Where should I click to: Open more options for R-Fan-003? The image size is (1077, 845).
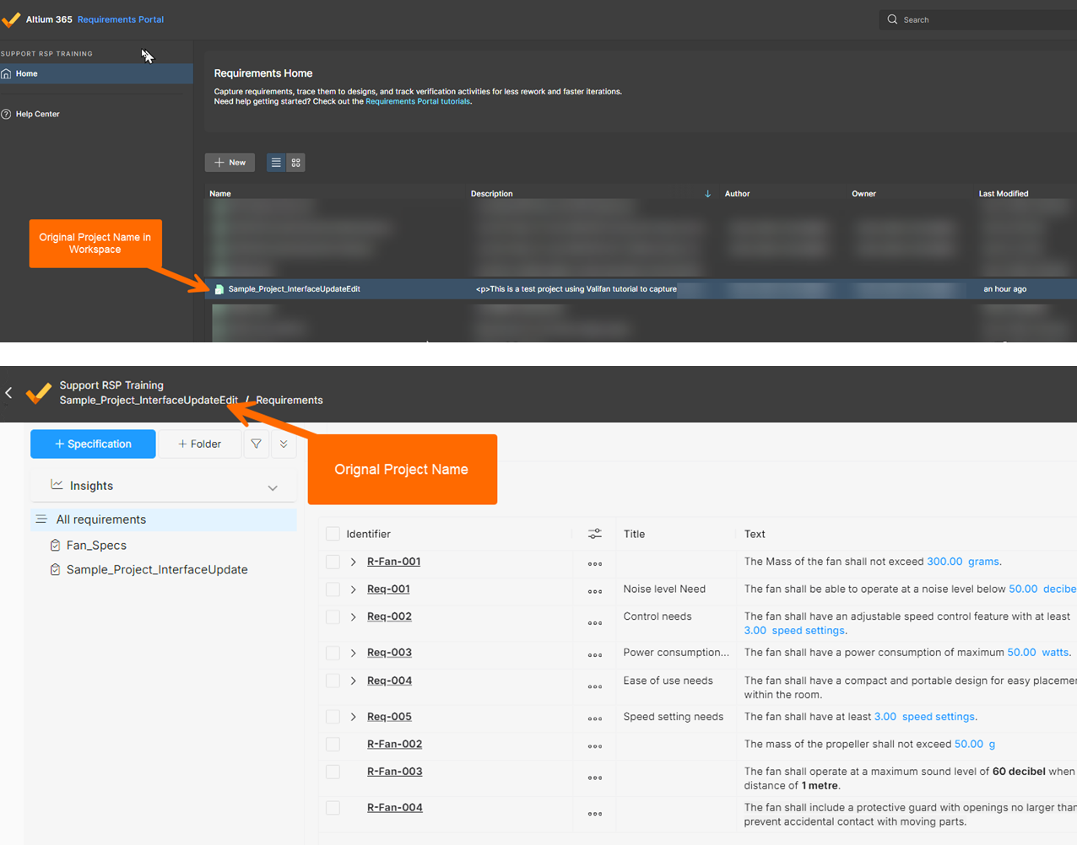[595, 778]
